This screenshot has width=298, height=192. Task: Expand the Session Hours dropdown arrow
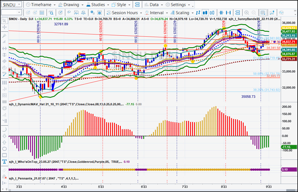pyautogui.click(x=141, y=13)
